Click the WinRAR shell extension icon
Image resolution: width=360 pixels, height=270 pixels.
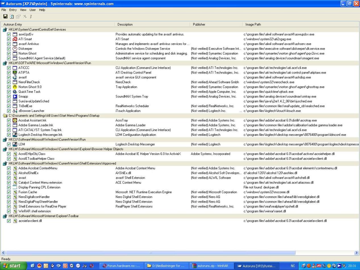tap(15, 211)
